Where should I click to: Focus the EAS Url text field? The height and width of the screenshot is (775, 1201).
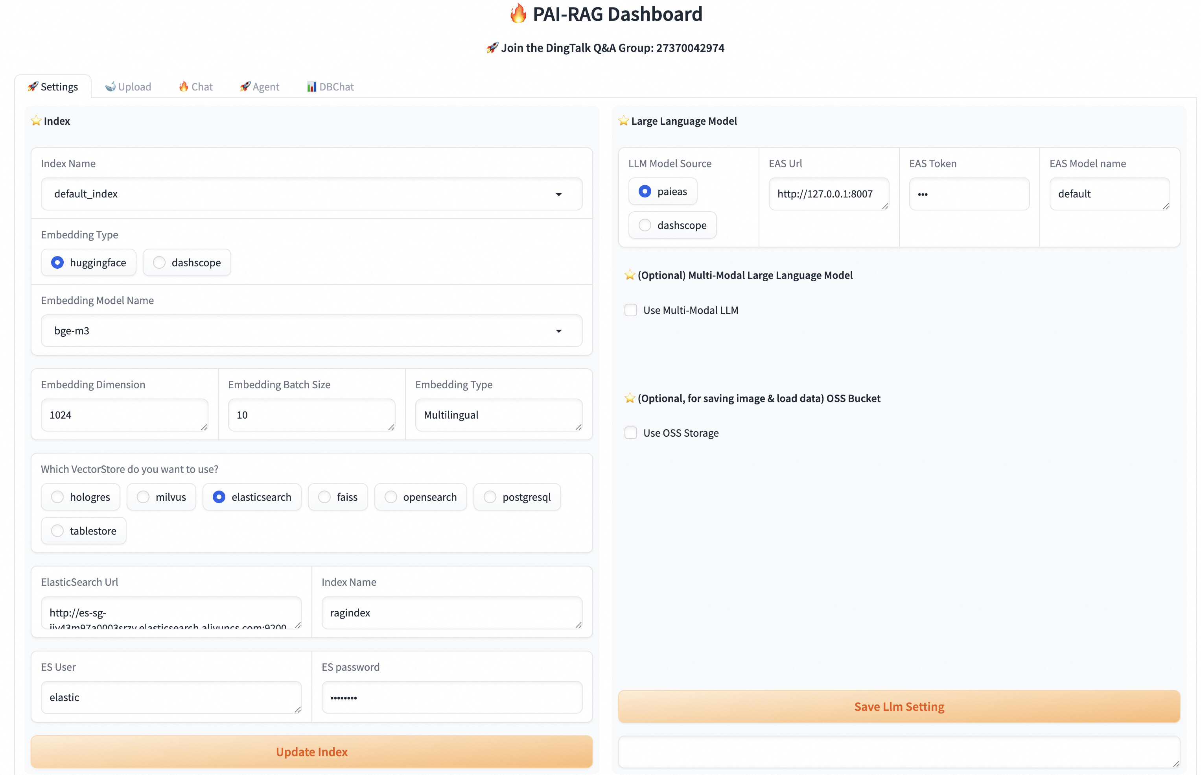click(825, 194)
